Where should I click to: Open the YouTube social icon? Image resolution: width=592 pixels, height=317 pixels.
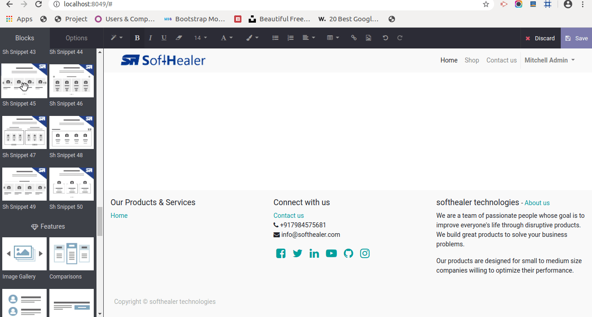(x=332, y=254)
